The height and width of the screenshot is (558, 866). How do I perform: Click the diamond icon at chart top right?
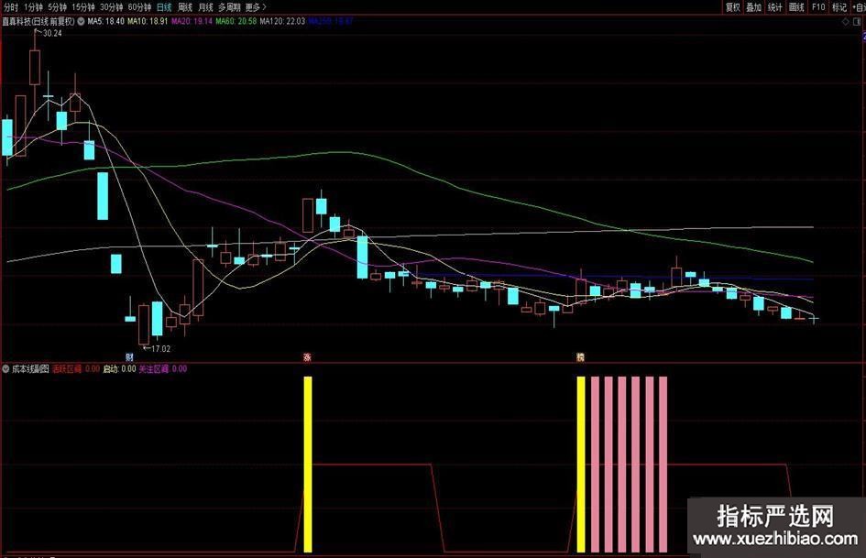[x=845, y=22]
